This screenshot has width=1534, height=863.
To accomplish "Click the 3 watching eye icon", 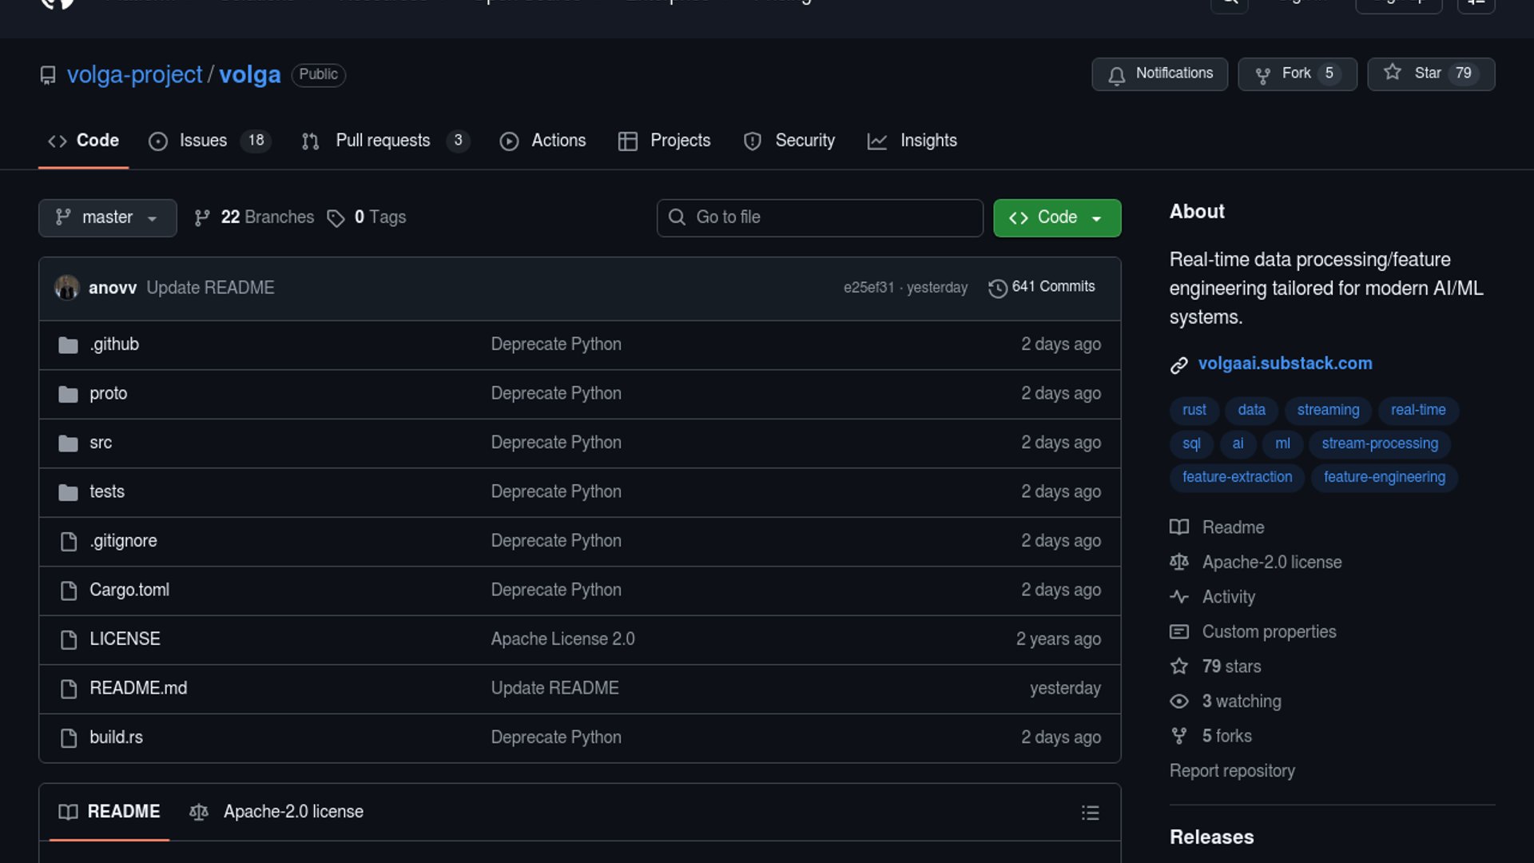I will [x=1178, y=702].
